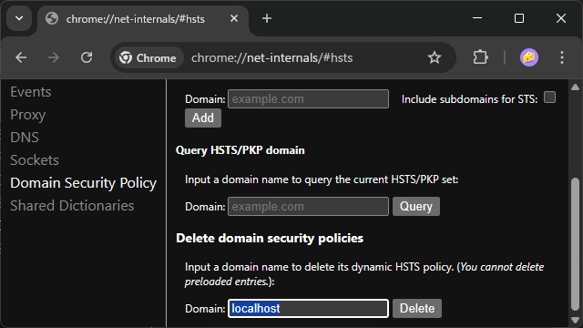This screenshot has width=583, height=328.
Task: Close the Chrome window
Action: point(561,18)
